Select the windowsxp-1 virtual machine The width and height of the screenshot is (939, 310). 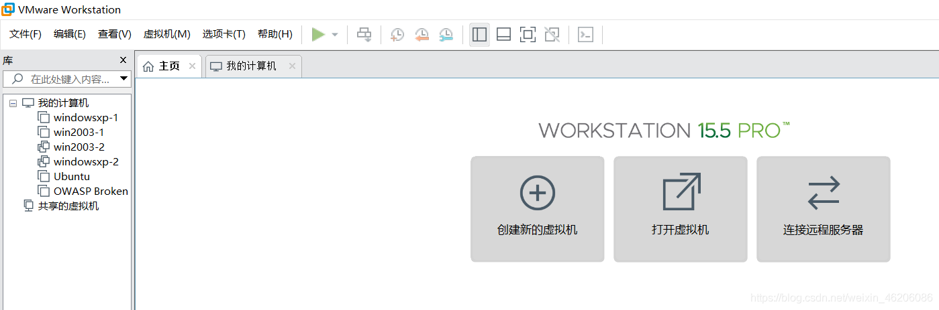86,118
